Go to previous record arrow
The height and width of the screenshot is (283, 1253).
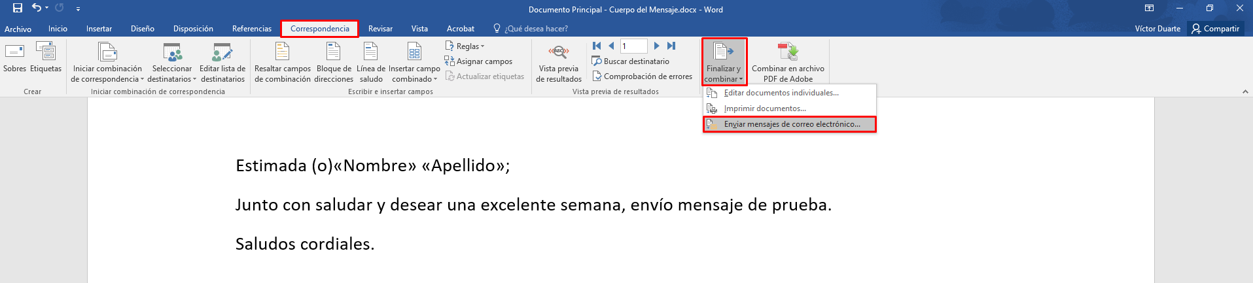click(x=611, y=46)
